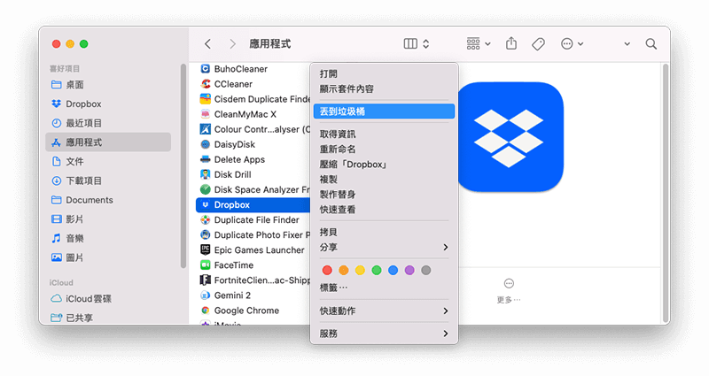Select Duplicate File Finder app icon

point(206,219)
